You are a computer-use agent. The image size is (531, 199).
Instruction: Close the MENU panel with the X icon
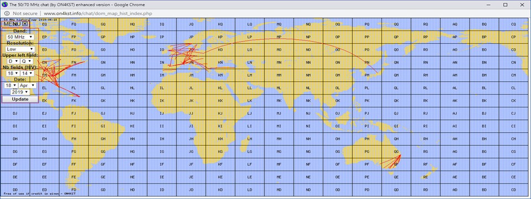[x=25, y=24]
